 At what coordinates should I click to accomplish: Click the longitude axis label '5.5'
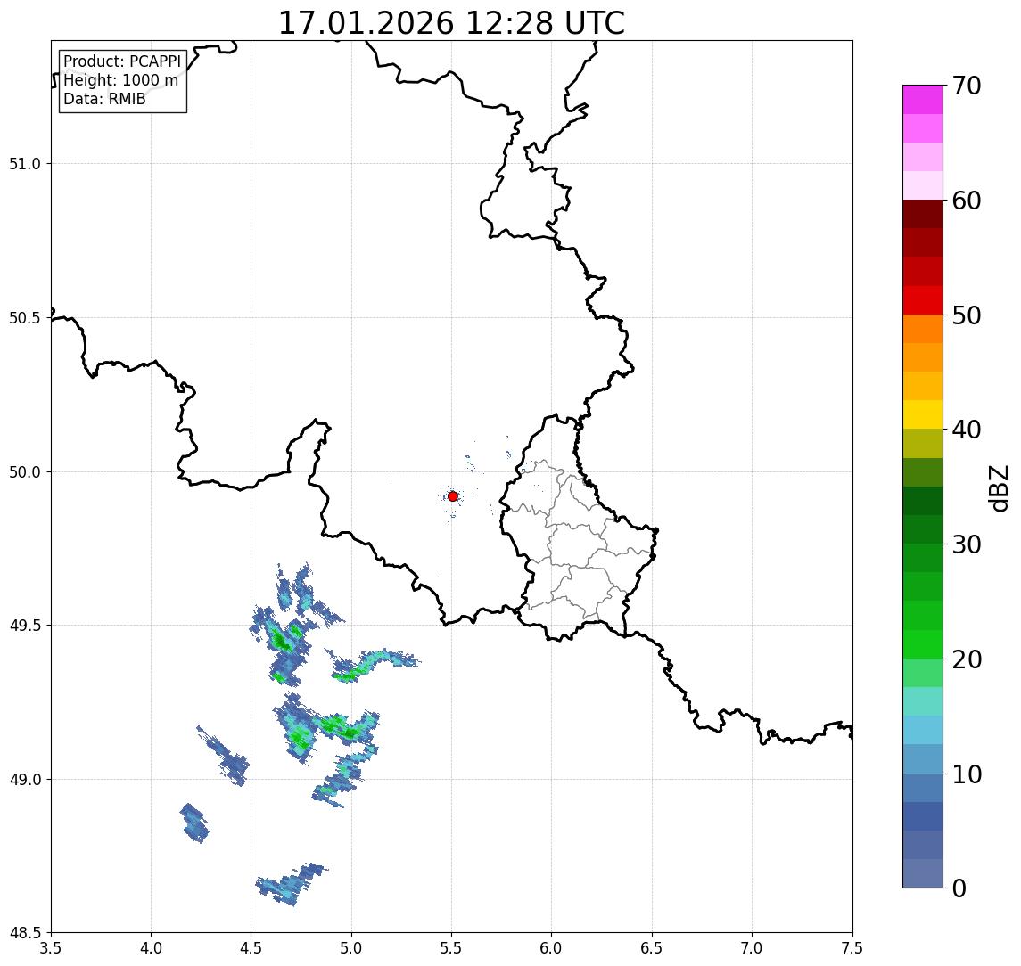[x=452, y=948]
